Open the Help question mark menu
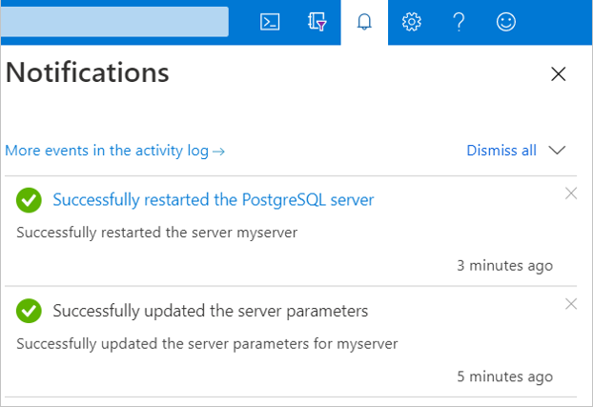Viewport: 593px width, 407px height. pos(459,22)
